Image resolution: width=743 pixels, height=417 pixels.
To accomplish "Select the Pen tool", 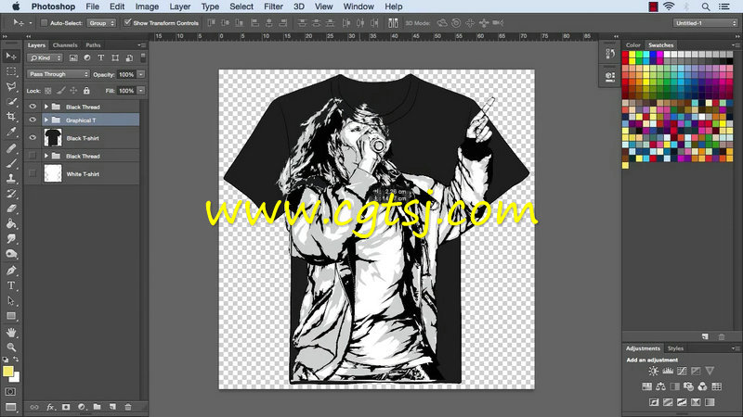I will coord(11,271).
